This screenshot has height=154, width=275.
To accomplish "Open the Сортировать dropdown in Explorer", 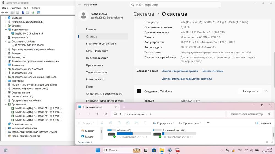I will 163,123.
